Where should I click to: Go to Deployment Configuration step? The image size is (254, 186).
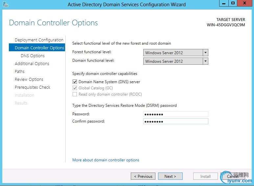pyautogui.click(x=39, y=40)
